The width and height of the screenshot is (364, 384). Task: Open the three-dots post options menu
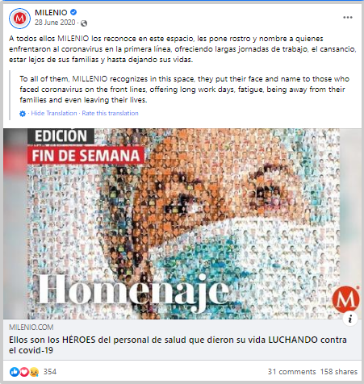pyautogui.click(x=348, y=18)
